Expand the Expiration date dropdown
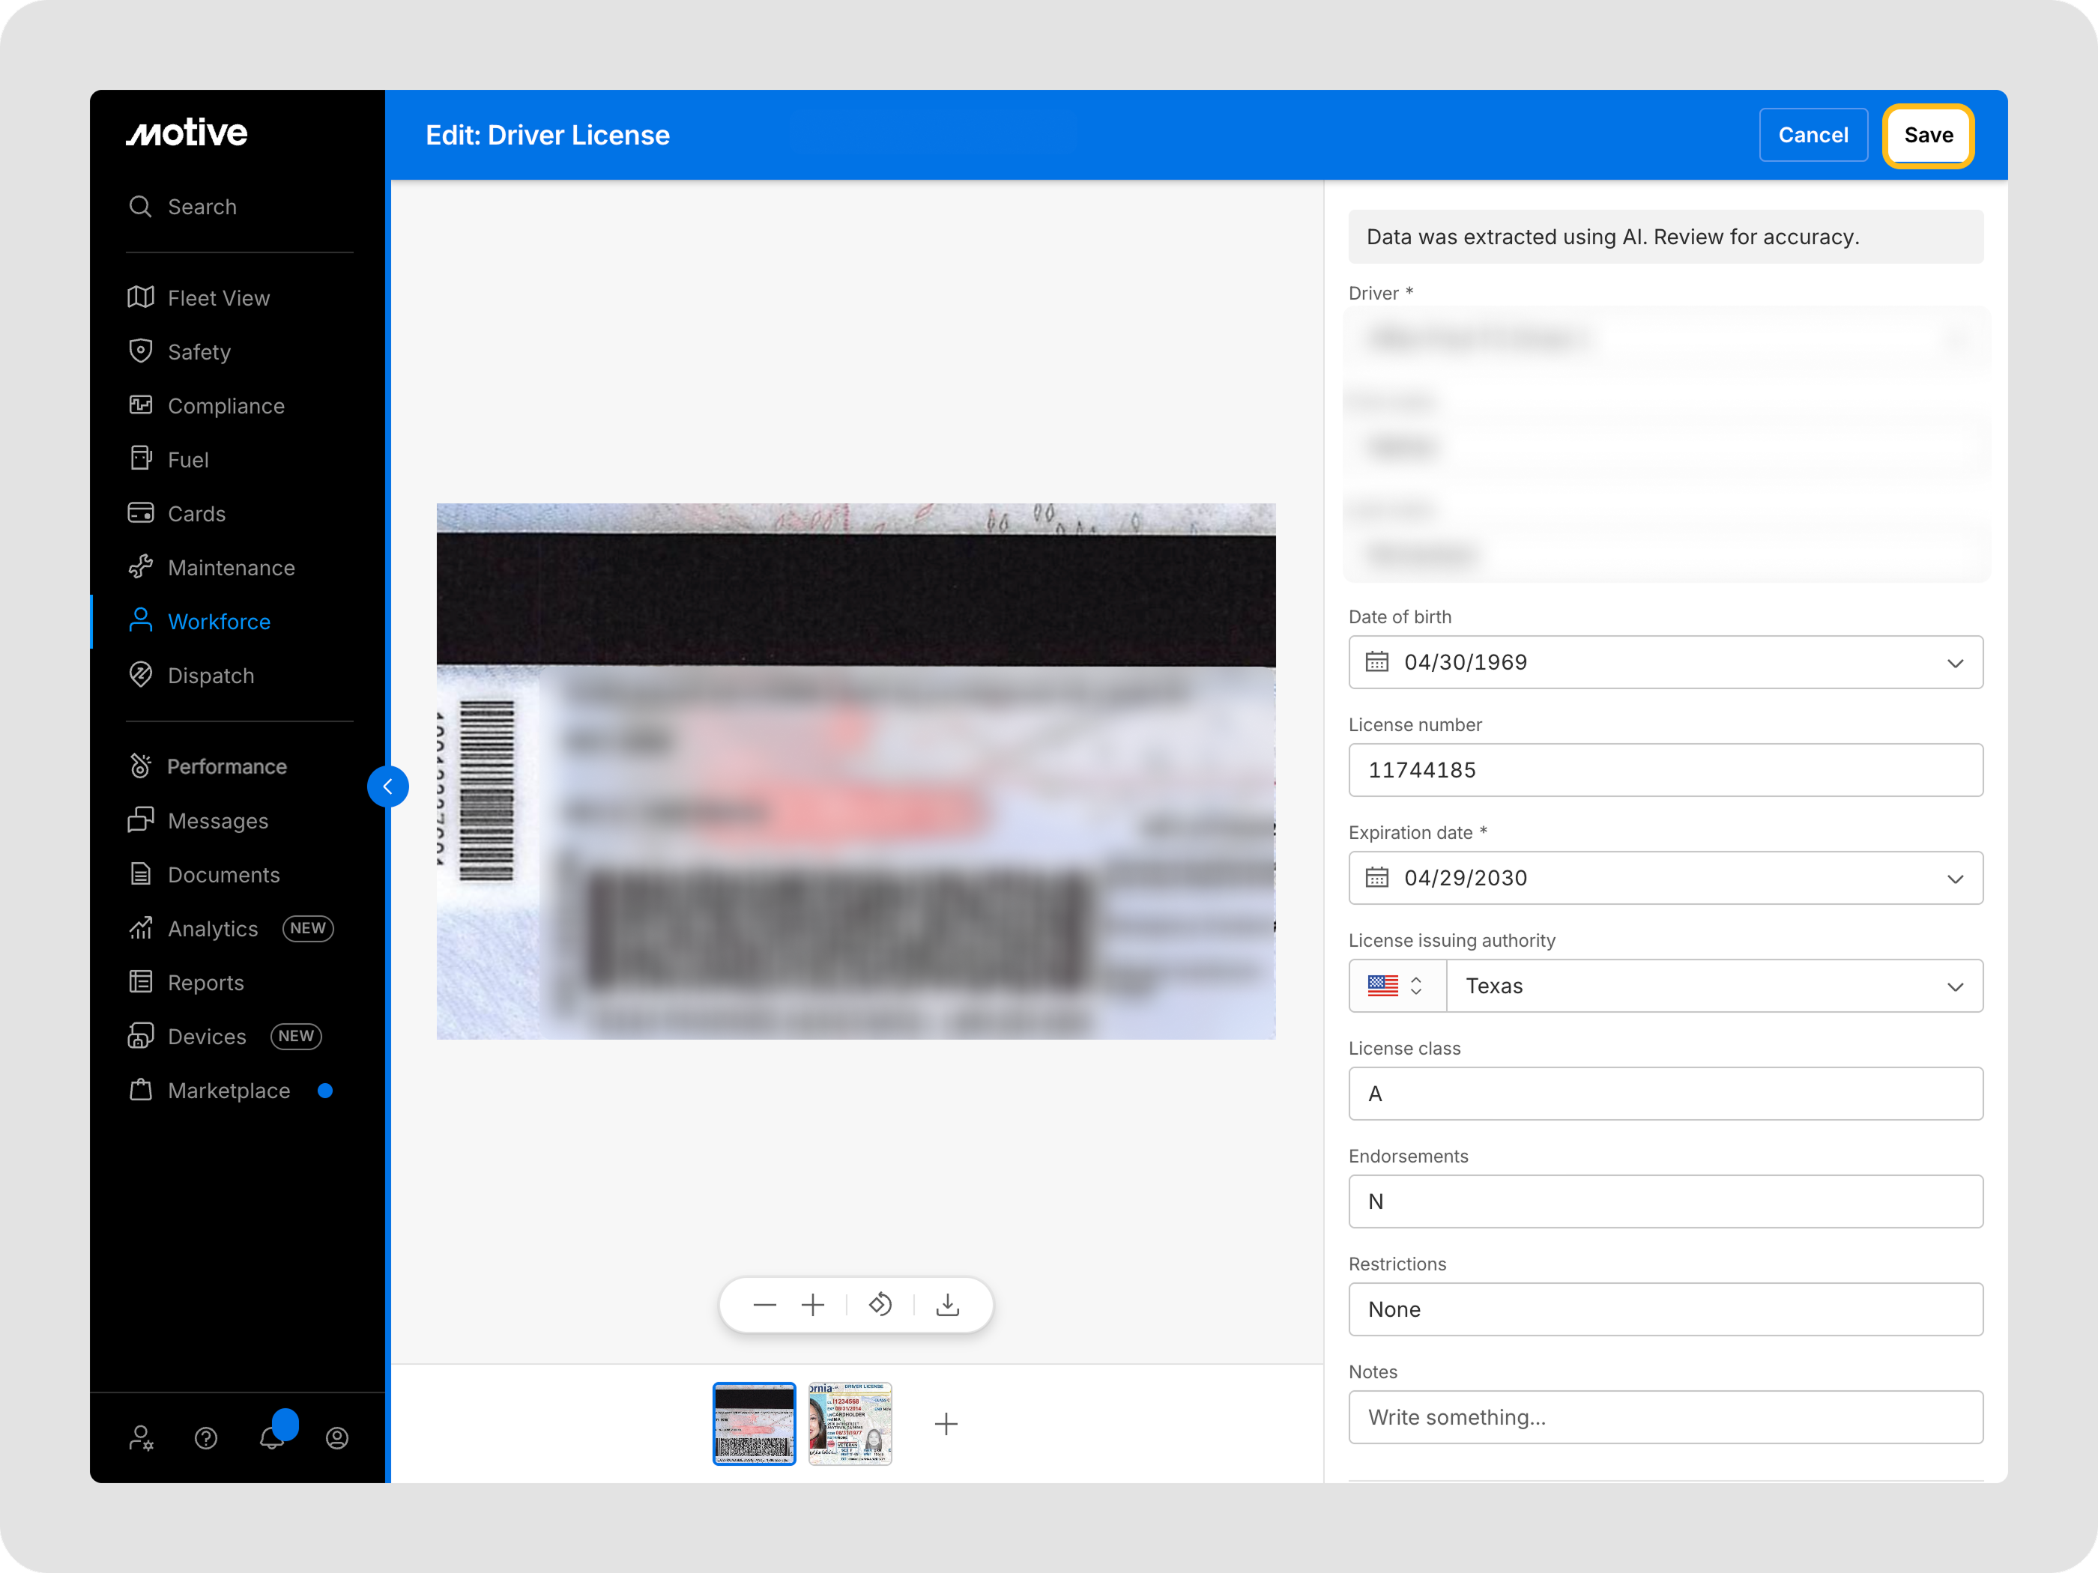 click(1955, 879)
